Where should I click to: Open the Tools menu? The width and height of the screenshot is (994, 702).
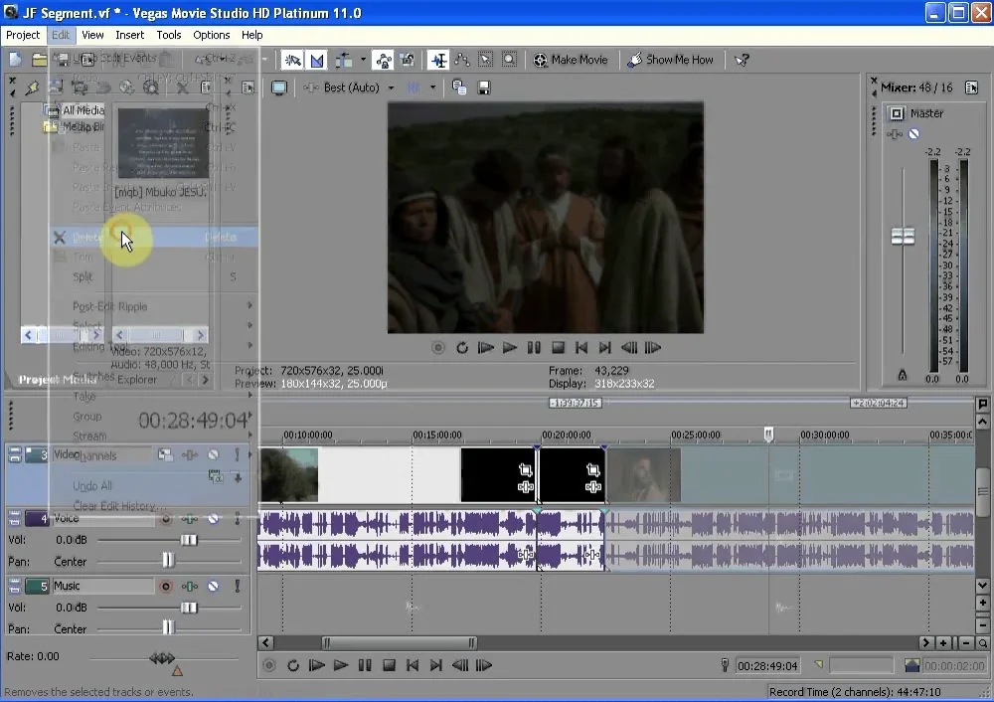pyautogui.click(x=169, y=35)
